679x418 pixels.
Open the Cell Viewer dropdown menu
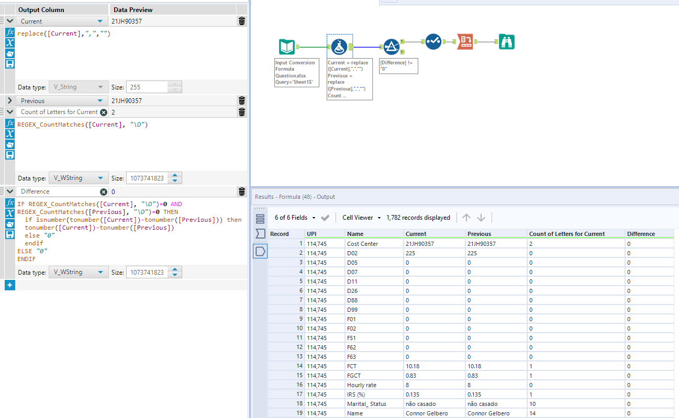point(361,218)
